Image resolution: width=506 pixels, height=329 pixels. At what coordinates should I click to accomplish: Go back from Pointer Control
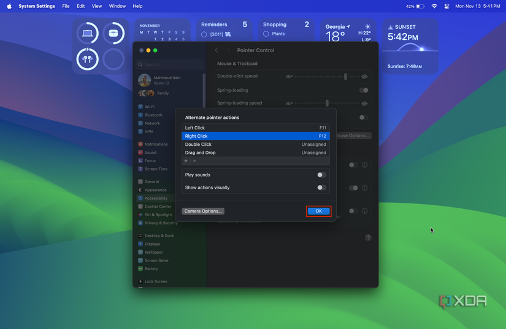click(x=217, y=50)
